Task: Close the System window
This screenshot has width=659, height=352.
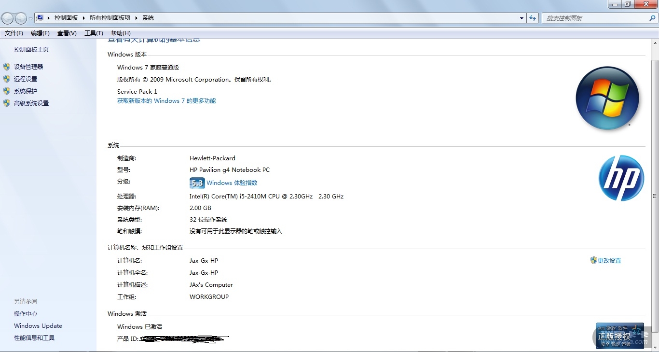Action: [645, 4]
